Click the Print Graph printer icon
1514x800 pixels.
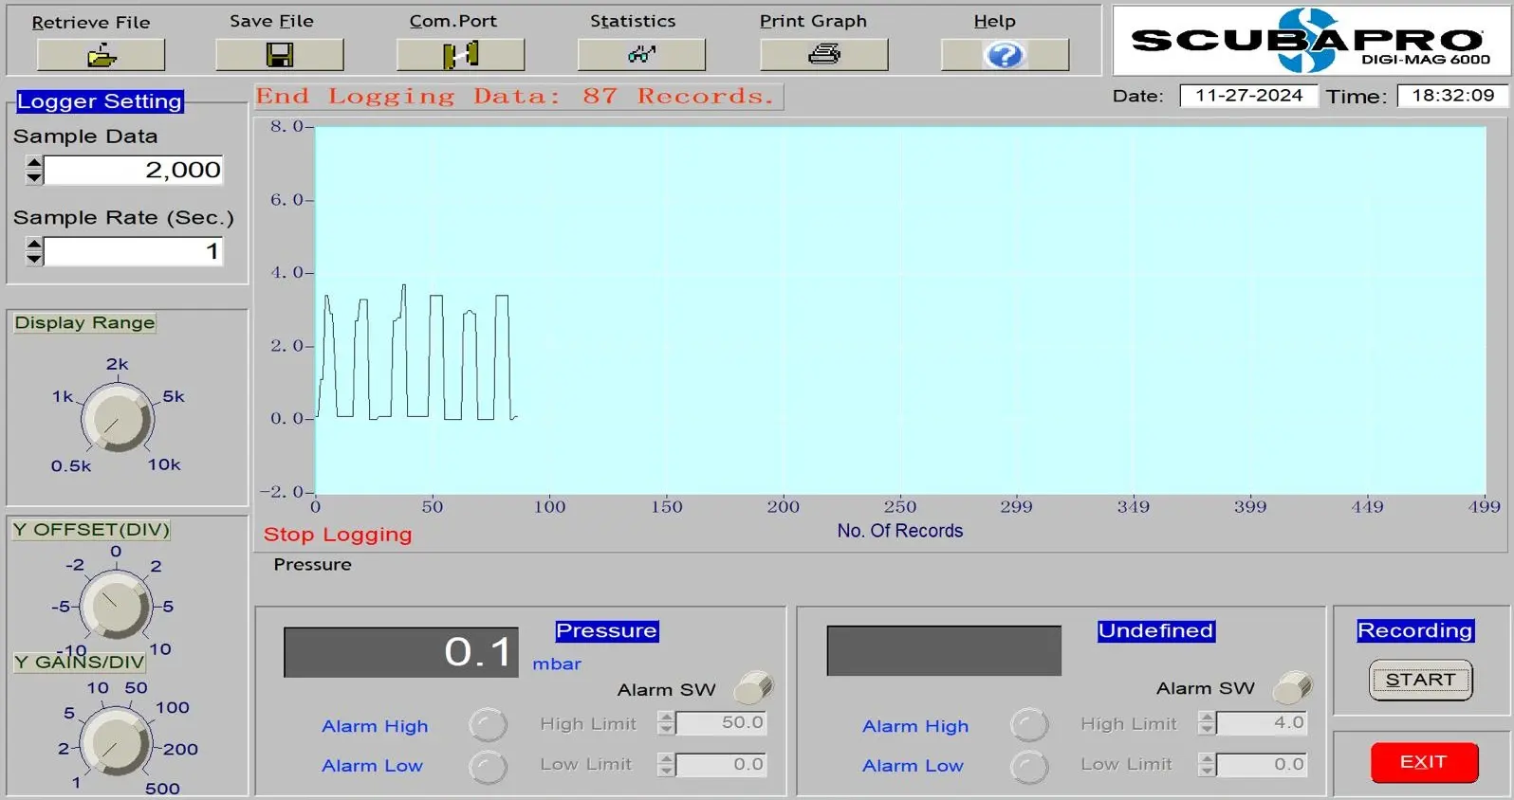[x=823, y=55]
